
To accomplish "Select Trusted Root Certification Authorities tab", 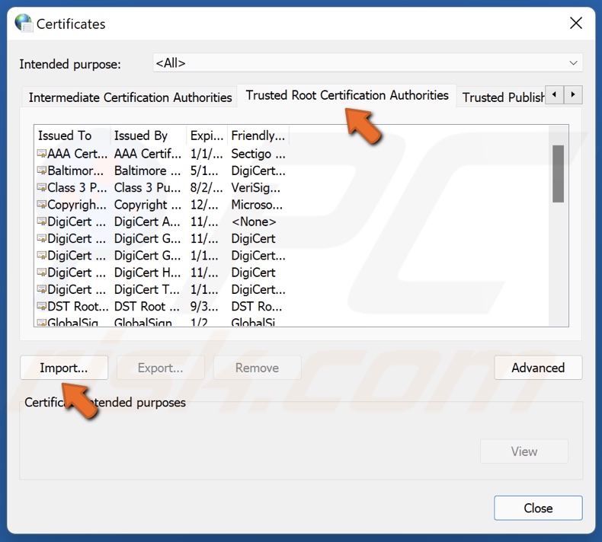I will [347, 95].
